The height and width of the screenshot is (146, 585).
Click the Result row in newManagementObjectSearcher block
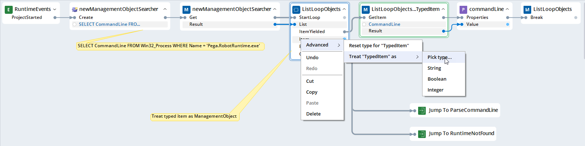click(230, 24)
